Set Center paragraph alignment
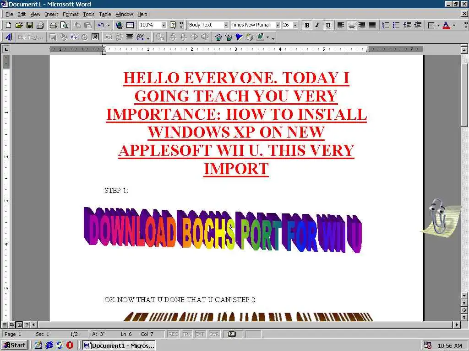The height and width of the screenshot is (351, 469). click(x=351, y=26)
